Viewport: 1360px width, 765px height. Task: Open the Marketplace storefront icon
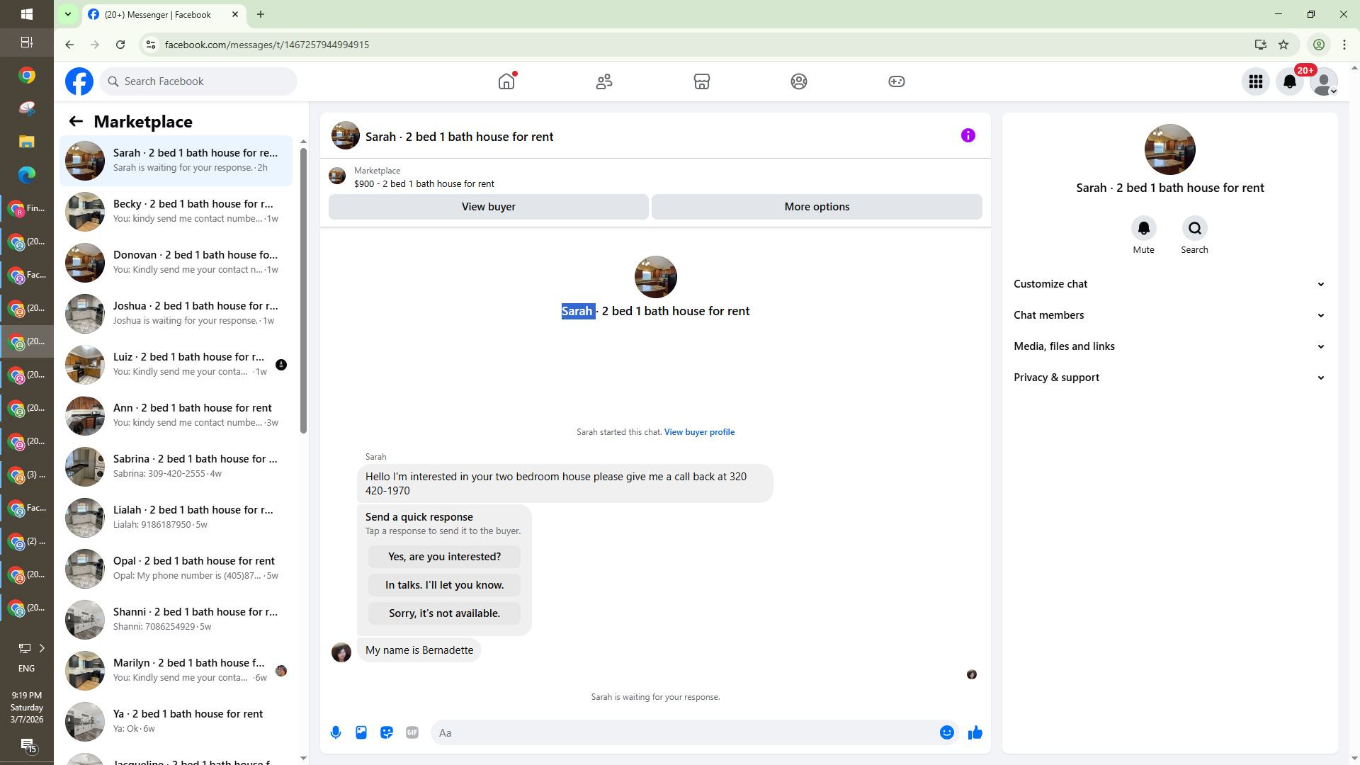point(702,81)
